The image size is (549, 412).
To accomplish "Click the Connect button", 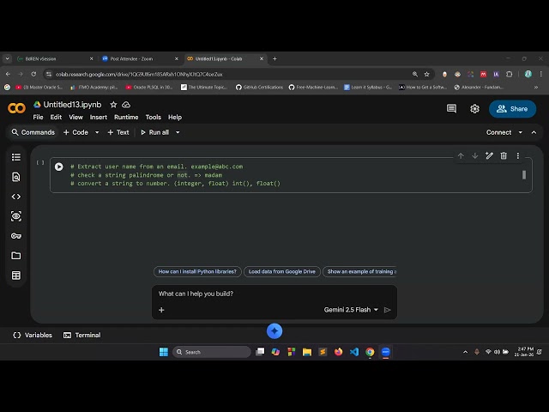I will 498,132.
